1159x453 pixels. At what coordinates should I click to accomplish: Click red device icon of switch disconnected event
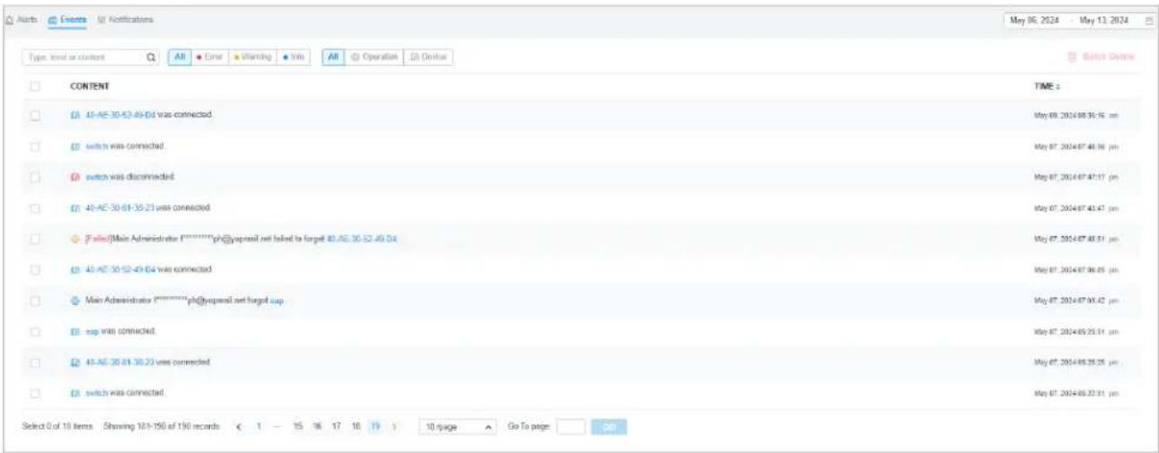75,176
